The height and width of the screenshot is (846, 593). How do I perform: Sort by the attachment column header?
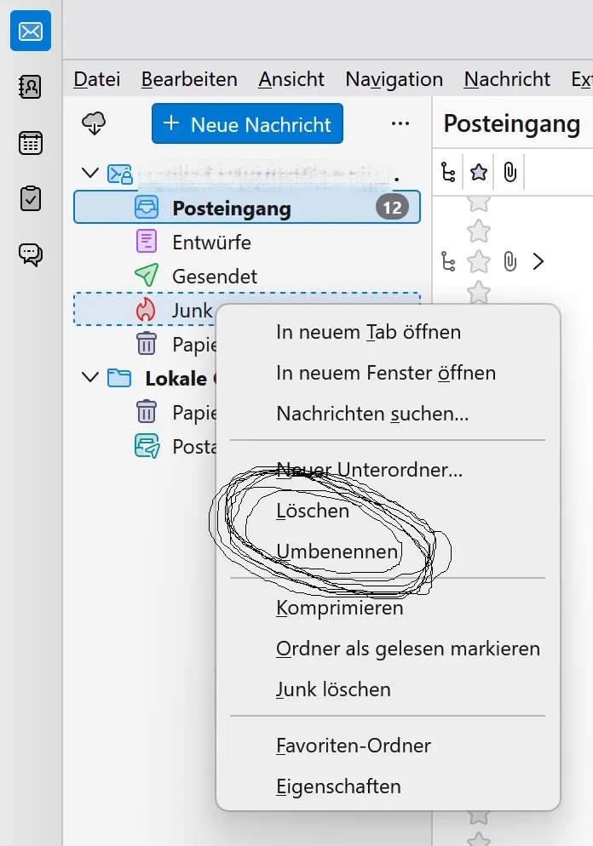(510, 173)
